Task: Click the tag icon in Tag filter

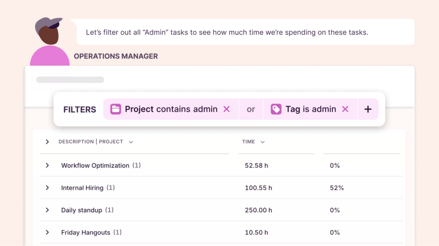Action: click(x=276, y=109)
